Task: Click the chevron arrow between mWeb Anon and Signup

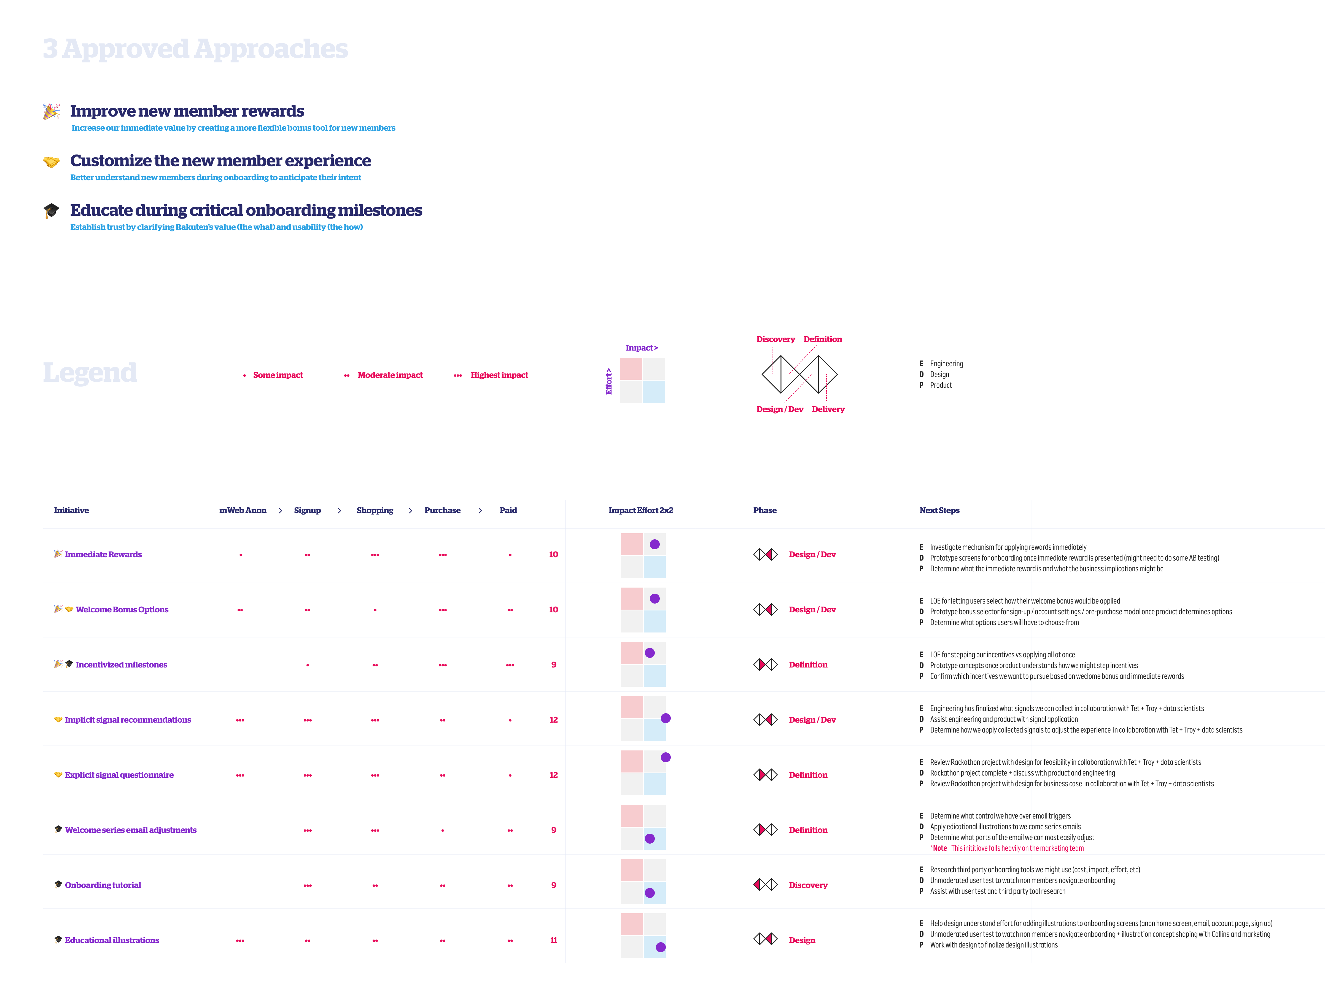Action: tap(280, 511)
